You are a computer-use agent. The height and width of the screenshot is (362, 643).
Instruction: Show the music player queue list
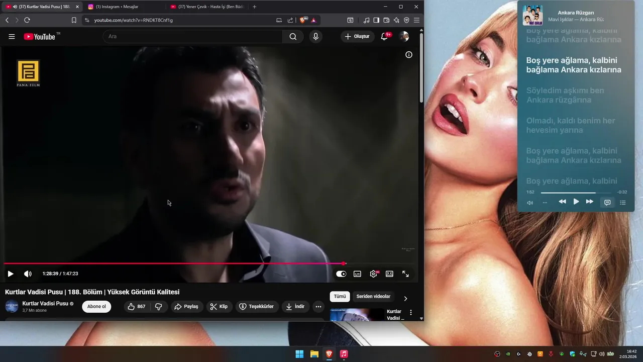coord(623,202)
